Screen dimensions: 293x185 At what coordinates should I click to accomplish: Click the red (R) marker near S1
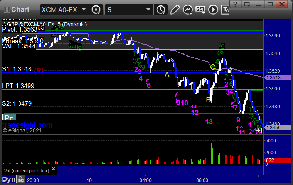39,71
